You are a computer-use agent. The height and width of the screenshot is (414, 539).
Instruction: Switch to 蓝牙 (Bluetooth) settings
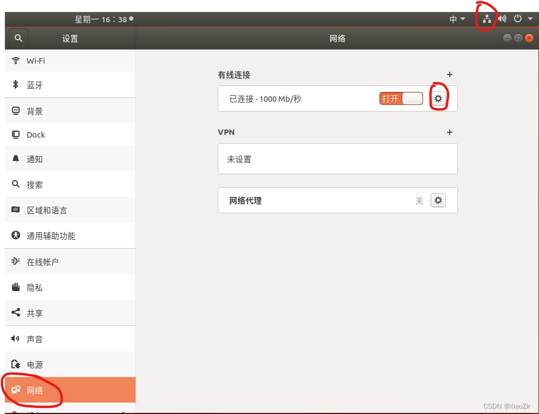pyautogui.click(x=35, y=84)
